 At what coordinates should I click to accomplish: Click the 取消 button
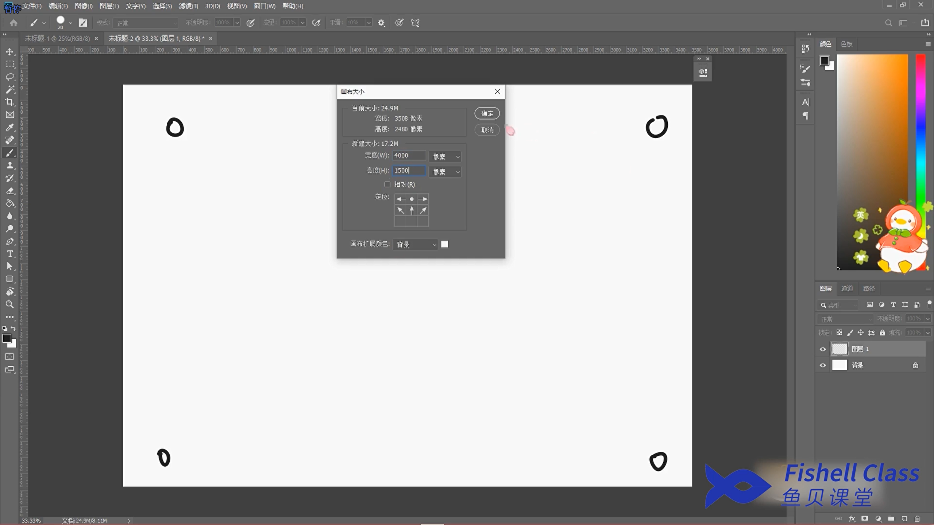[487, 130]
